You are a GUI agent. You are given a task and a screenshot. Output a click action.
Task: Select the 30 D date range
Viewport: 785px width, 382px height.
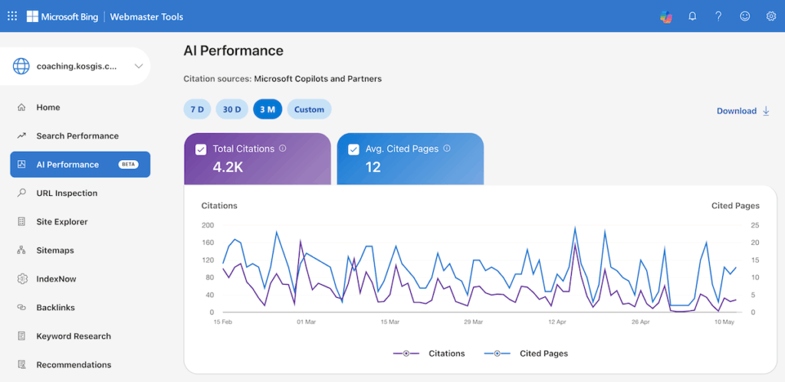pos(232,109)
